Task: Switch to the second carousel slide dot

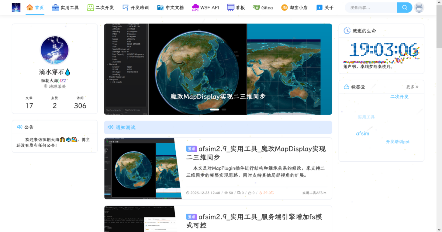Action: (224, 109)
